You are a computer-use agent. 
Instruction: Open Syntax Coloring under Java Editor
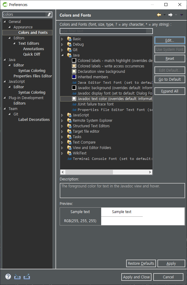click(32, 70)
